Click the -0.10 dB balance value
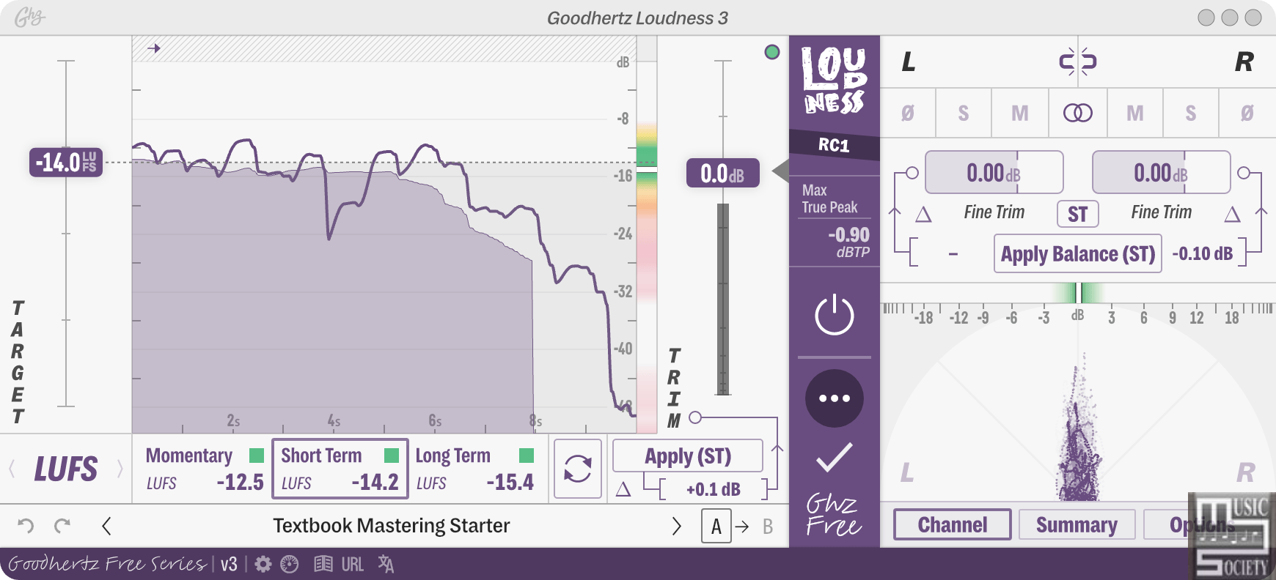The width and height of the screenshot is (1276, 580). pos(1202,253)
